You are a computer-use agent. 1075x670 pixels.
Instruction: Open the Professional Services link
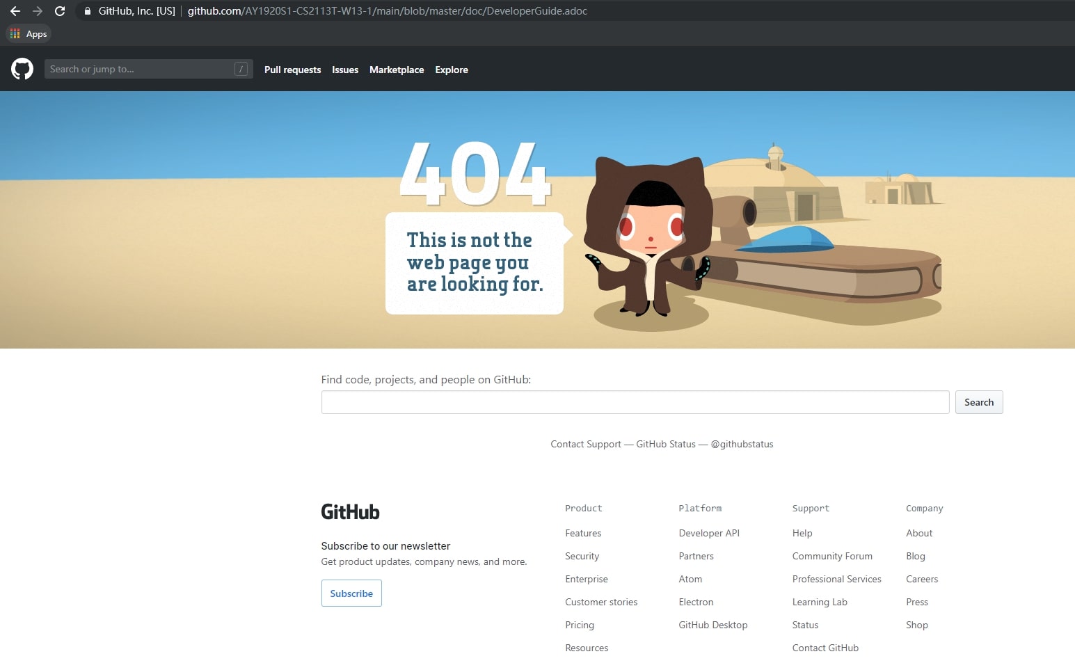tap(836, 579)
